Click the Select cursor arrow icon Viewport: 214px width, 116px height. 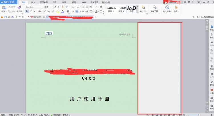pyautogui.click(x=176, y=7)
